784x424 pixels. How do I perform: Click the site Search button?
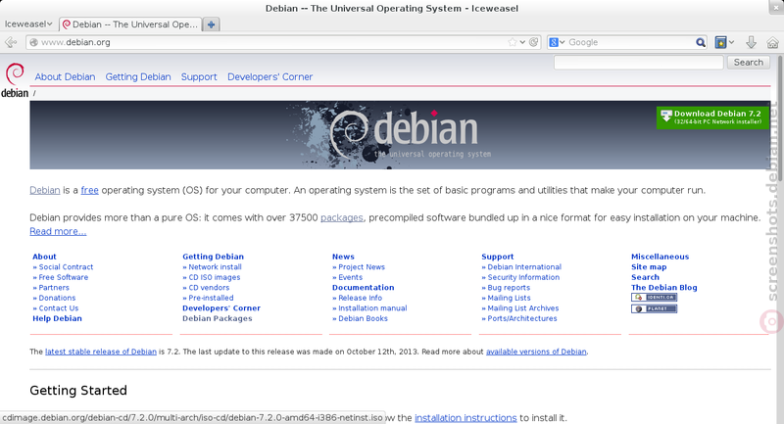[x=748, y=63]
